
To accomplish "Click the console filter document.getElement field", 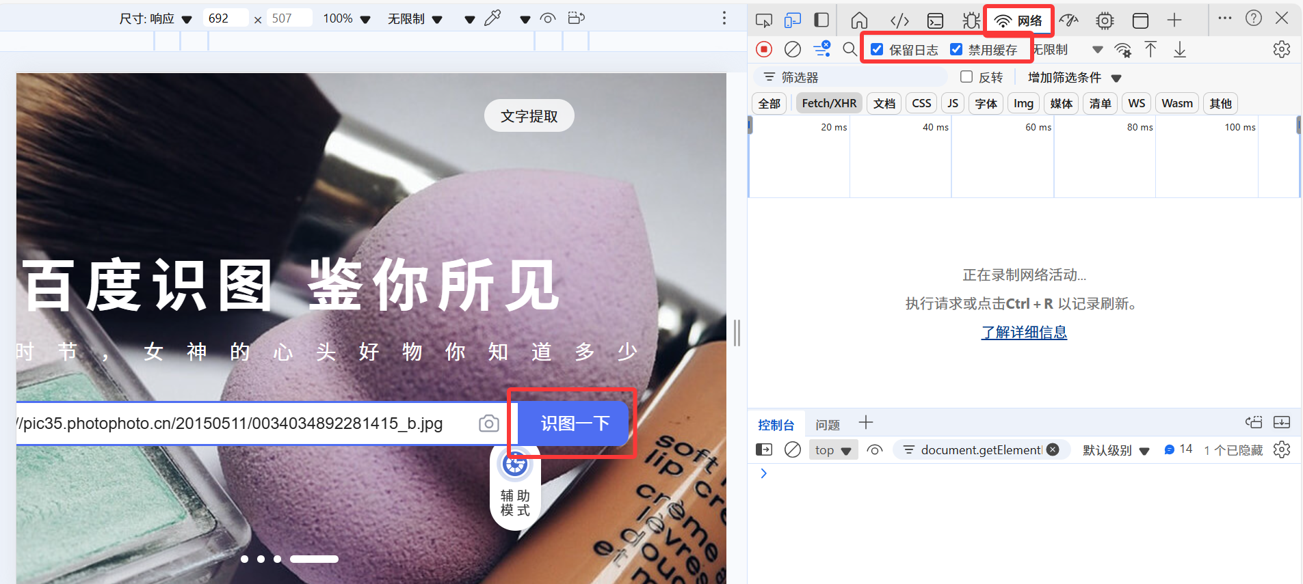I will point(981,449).
